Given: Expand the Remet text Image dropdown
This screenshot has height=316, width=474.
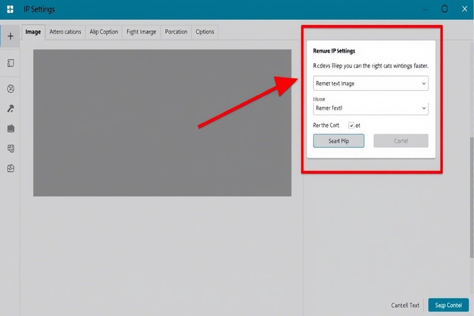Looking at the screenshot, I should point(371,84).
